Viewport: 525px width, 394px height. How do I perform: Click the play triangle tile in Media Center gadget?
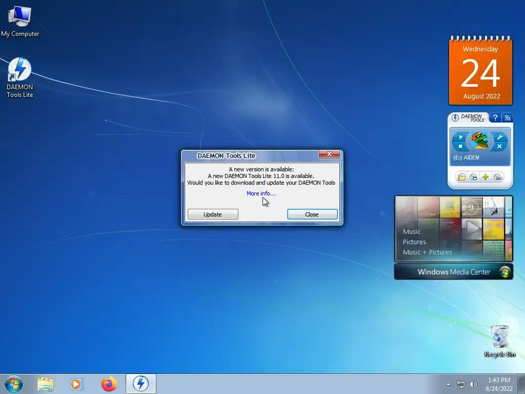472,229
